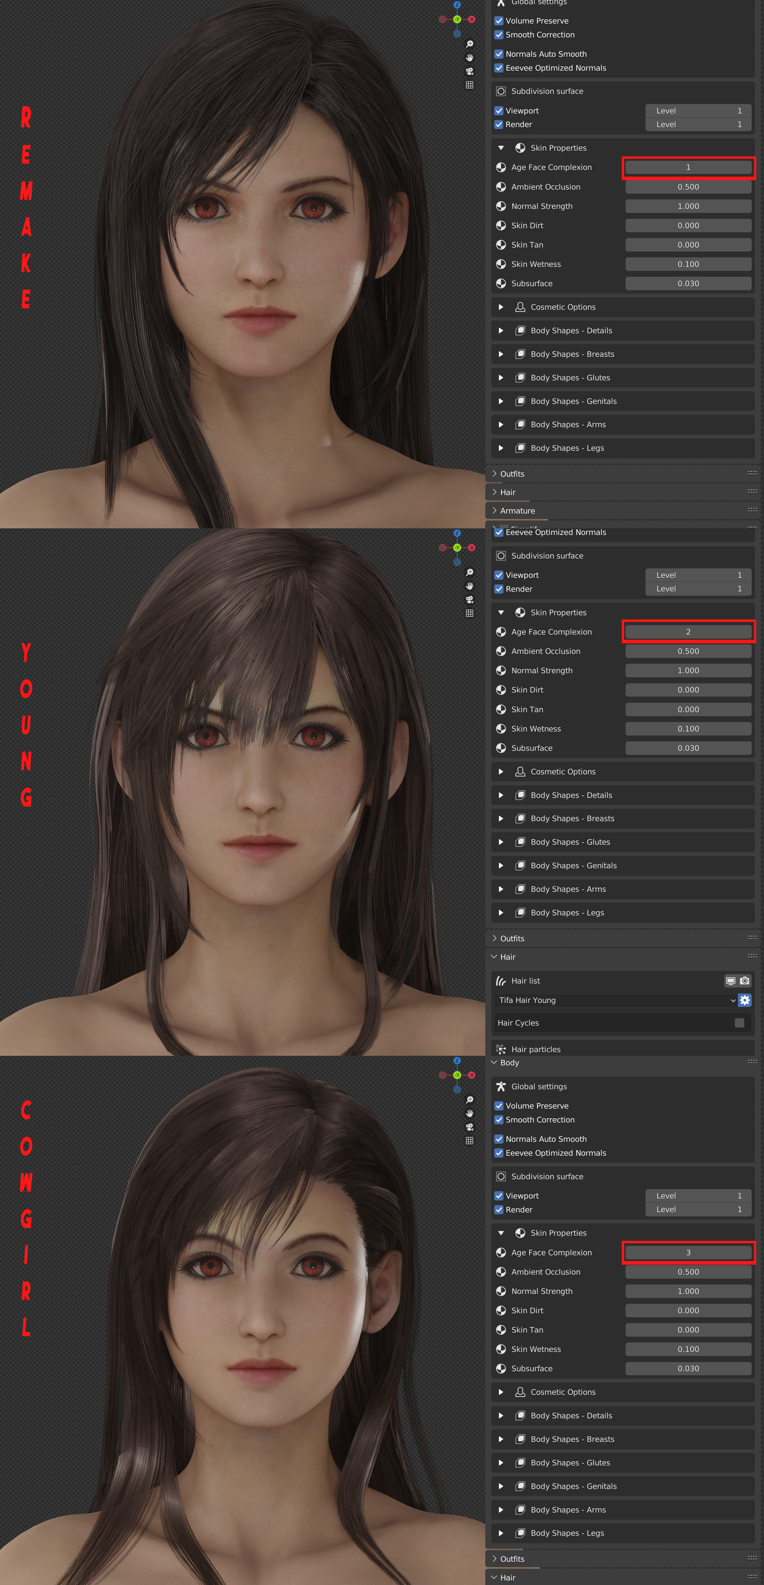Click Skin Wetness slider in the YOUNG panel
The width and height of the screenshot is (764, 1585).
(x=688, y=728)
